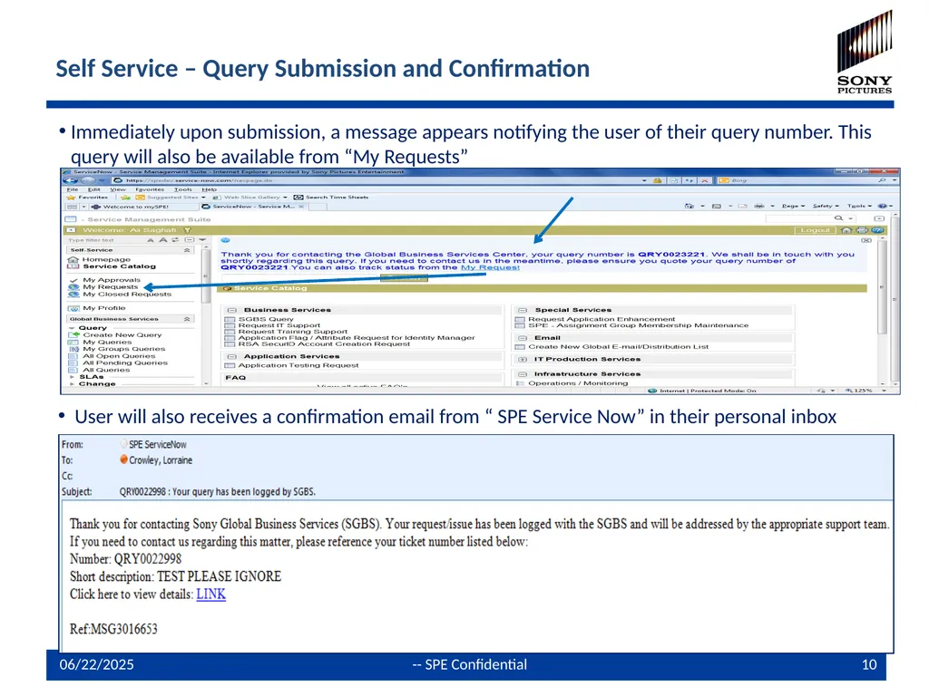Click the home icon in gold banner
This screenshot has width=929, height=696.
[846, 230]
